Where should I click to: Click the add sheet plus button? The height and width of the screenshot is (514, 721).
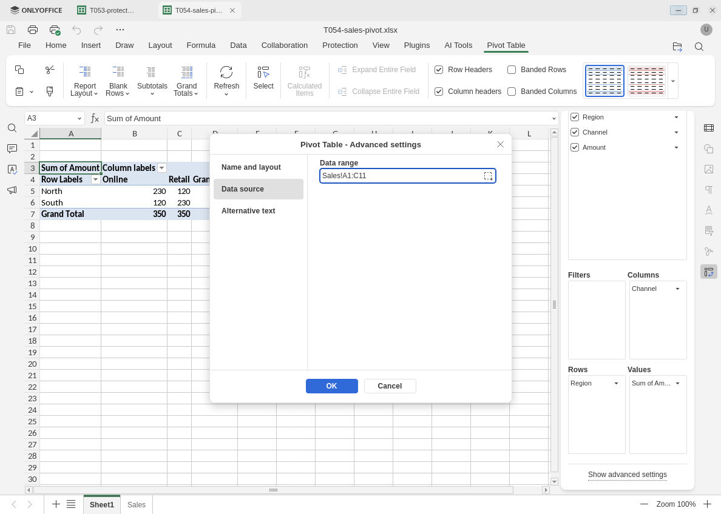[56, 504]
